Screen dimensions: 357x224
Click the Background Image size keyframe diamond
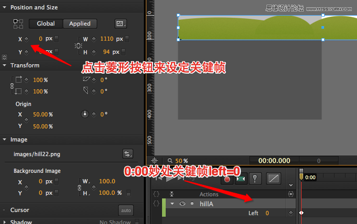(94, 187)
